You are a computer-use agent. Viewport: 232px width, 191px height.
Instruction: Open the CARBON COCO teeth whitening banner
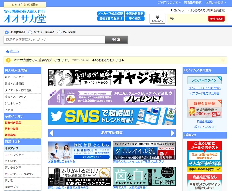(x=144, y=176)
